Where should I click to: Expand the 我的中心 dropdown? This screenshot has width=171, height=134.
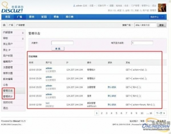point(157,17)
